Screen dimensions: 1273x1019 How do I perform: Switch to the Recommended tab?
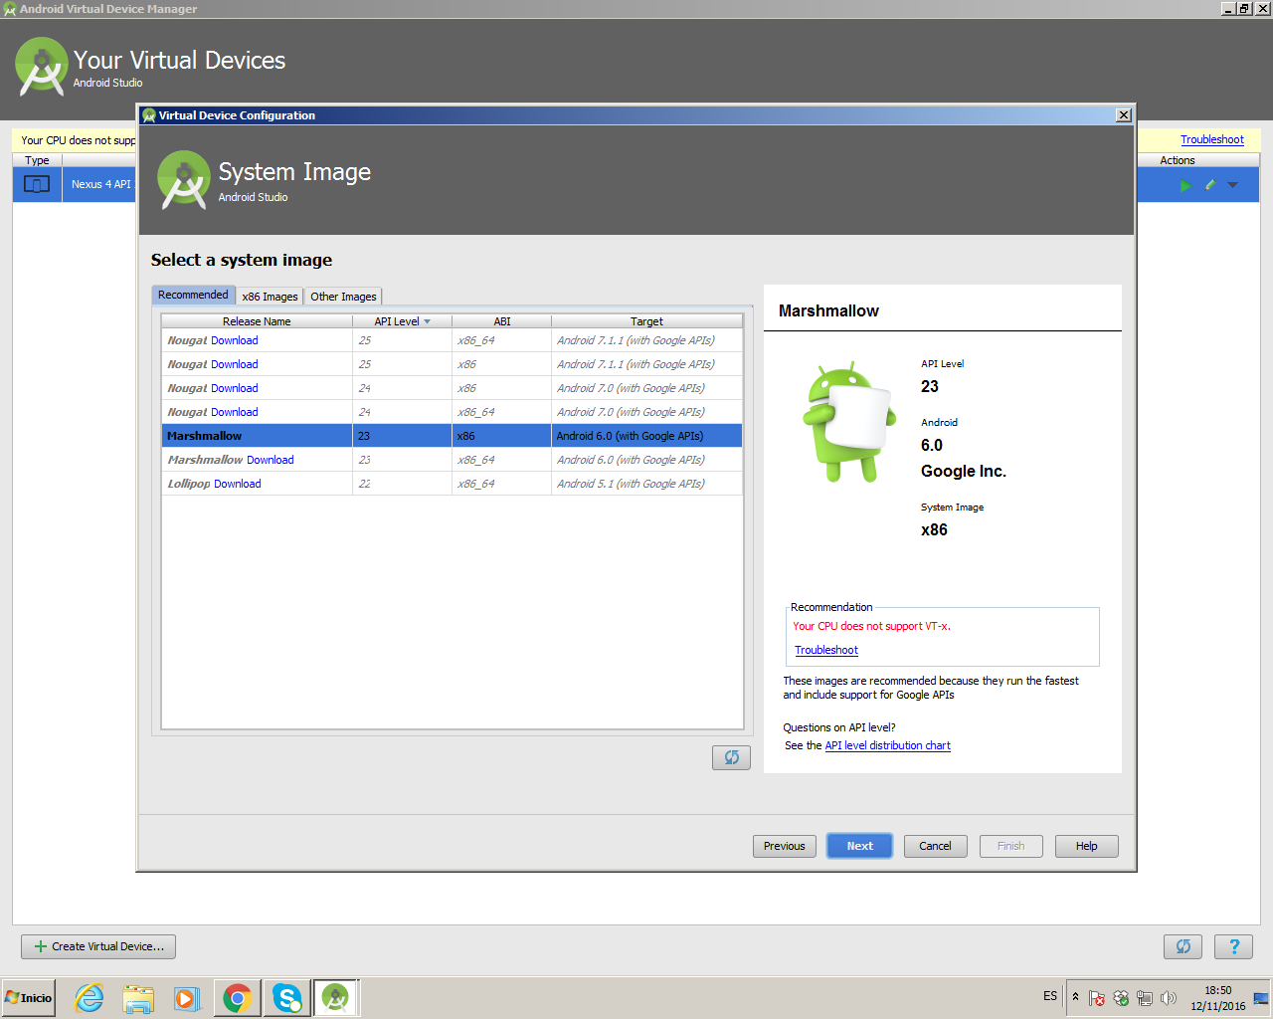193,295
